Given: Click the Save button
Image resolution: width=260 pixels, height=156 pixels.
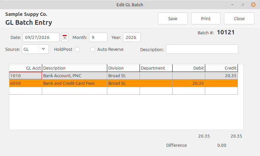Looking at the screenshot, I should [x=173, y=18].
